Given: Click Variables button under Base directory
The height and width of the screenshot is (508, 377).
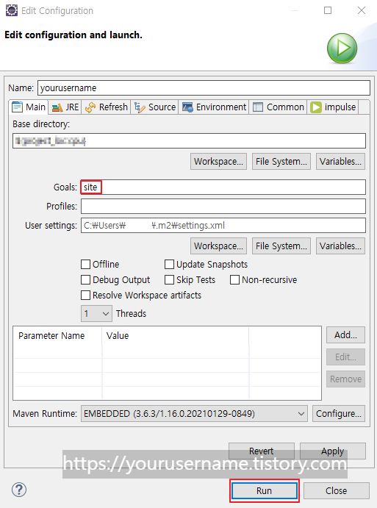Looking at the screenshot, I should click(340, 161).
